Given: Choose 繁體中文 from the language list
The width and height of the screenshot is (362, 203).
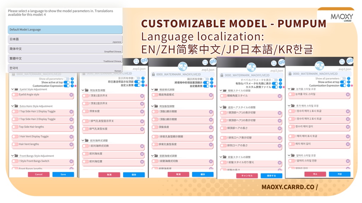Looking at the screenshot, I should [65, 59].
